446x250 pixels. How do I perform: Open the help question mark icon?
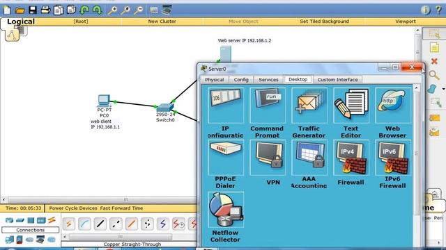point(438,10)
